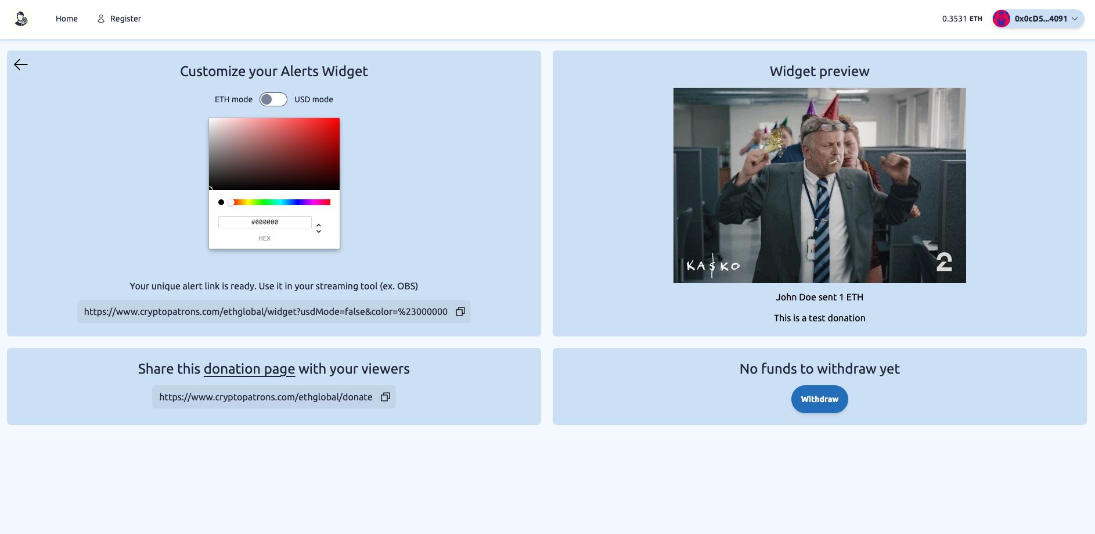Open the wallet account dropdown chevron
This screenshot has height=534, width=1095.
1075,19
